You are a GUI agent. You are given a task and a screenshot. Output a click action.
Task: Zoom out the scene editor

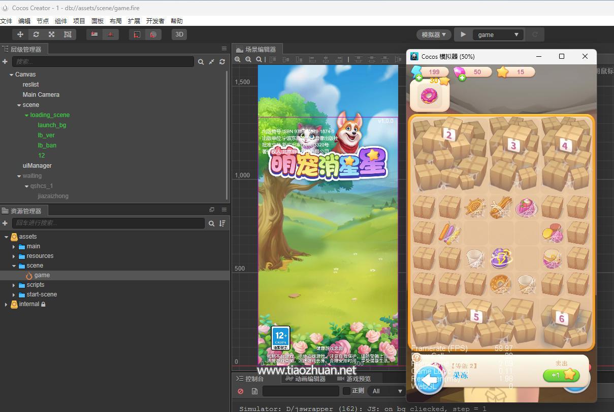(x=248, y=59)
